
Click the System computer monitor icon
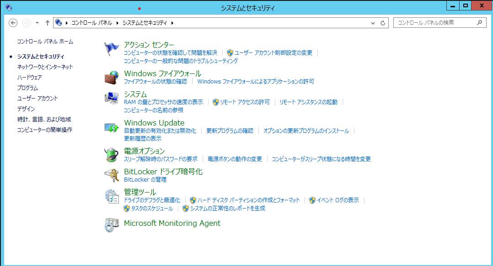pos(111,98)
